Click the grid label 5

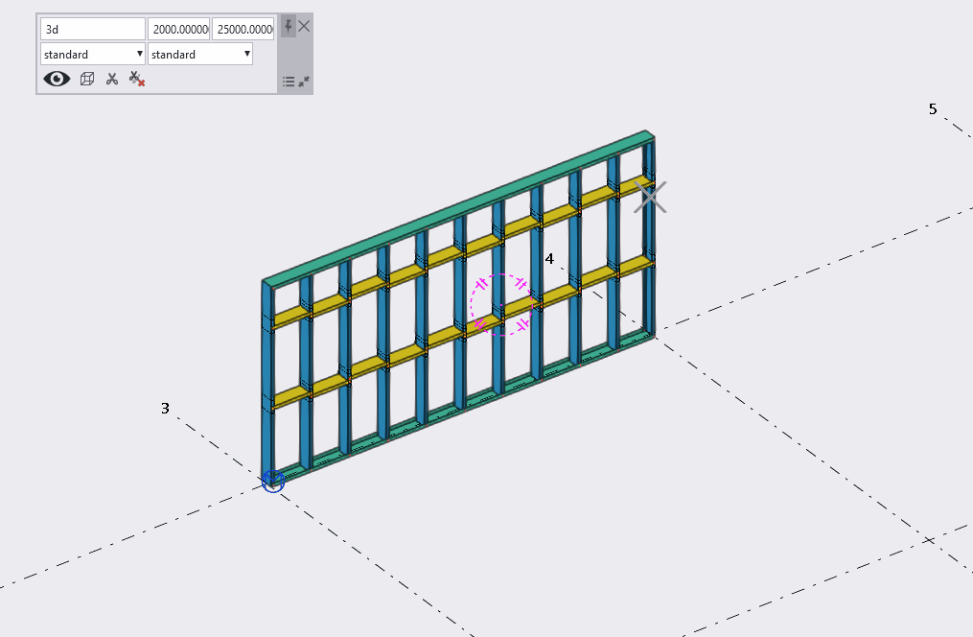[933, 109]
